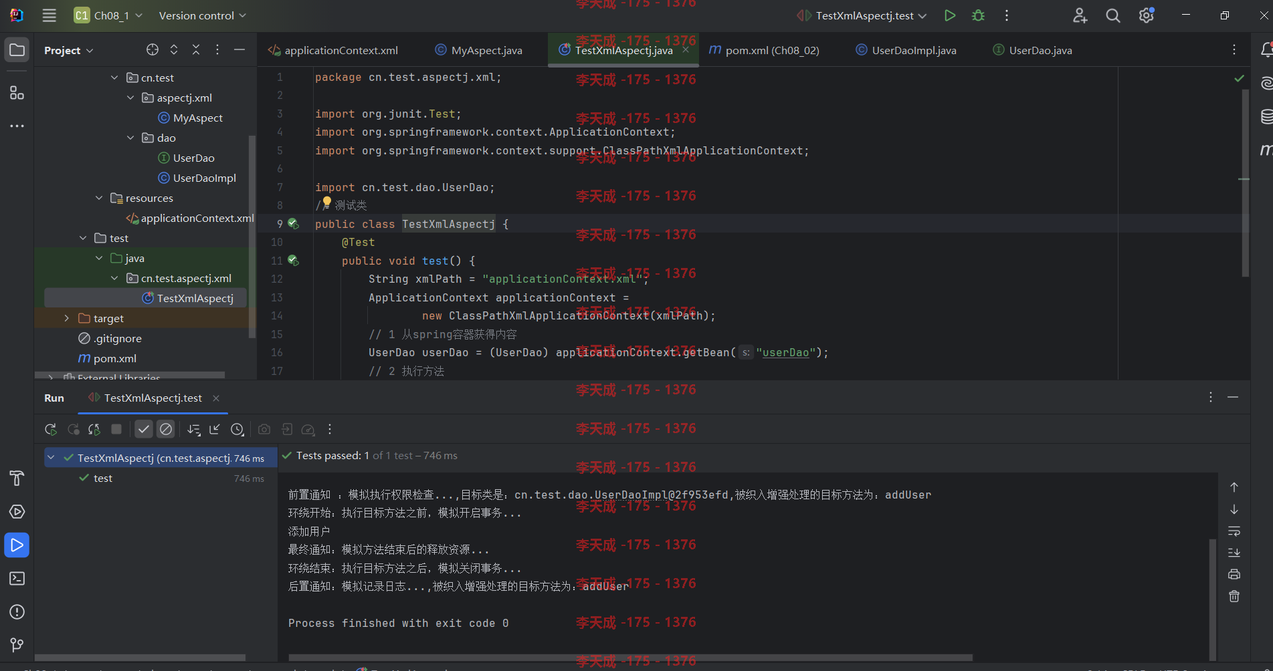The width and height of the screenshot is (1273, 671).
Task: Open the Services tool window
Action: point(17,512)
